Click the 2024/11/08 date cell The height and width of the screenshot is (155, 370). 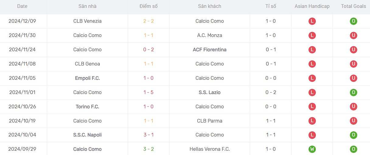pos(22,64)
